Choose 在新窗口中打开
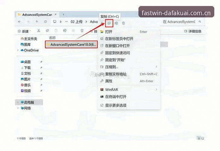This screenshot has height=151, width=220. click(x=129, y=46)
